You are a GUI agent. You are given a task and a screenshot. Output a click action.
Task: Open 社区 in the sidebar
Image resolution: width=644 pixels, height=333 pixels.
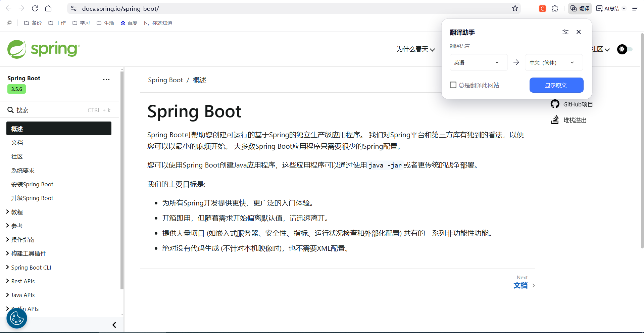[x=17, y=156]
